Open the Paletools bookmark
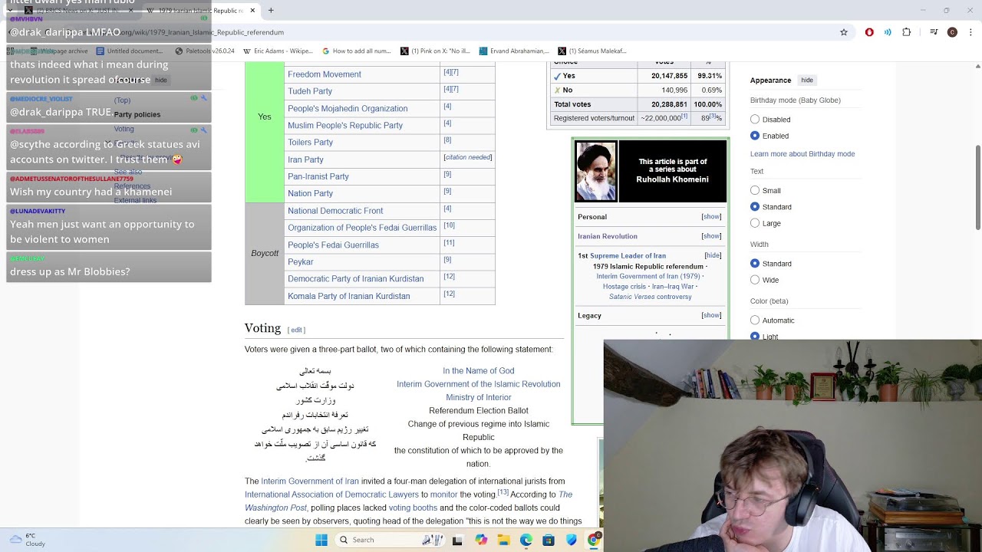This screenshot has width=982, height=552. point(205,51)
